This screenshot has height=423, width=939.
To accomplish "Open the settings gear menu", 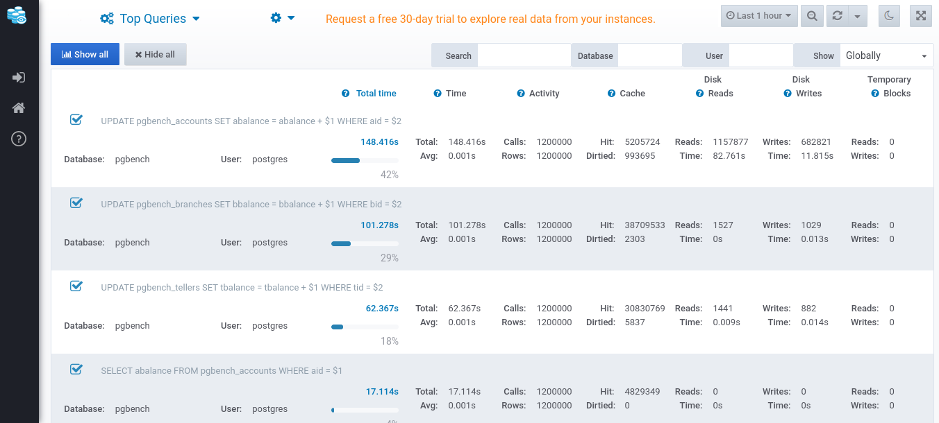I will (282, 18).
